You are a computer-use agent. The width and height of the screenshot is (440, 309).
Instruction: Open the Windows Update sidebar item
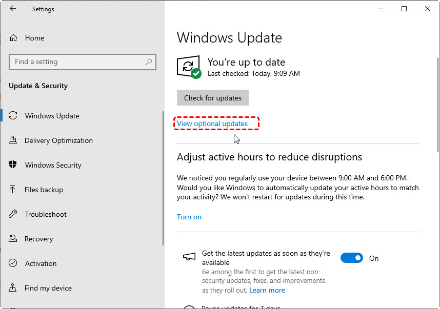(x=52, y=116)
